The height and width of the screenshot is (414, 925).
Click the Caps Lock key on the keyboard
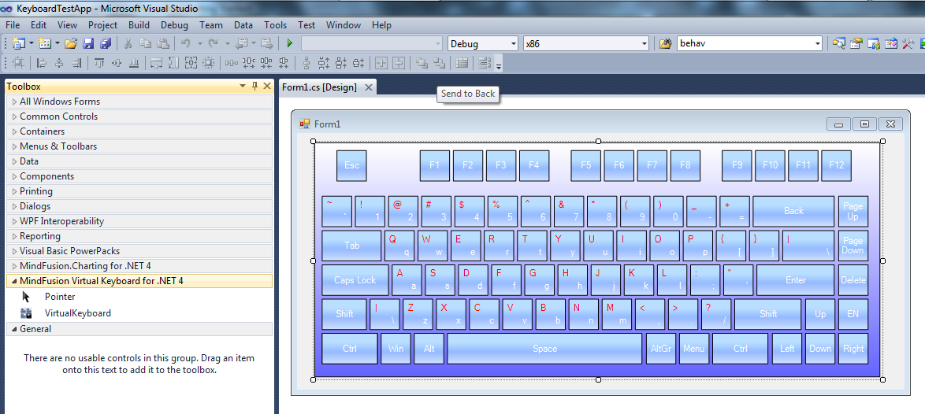click(x=355, y=280)
